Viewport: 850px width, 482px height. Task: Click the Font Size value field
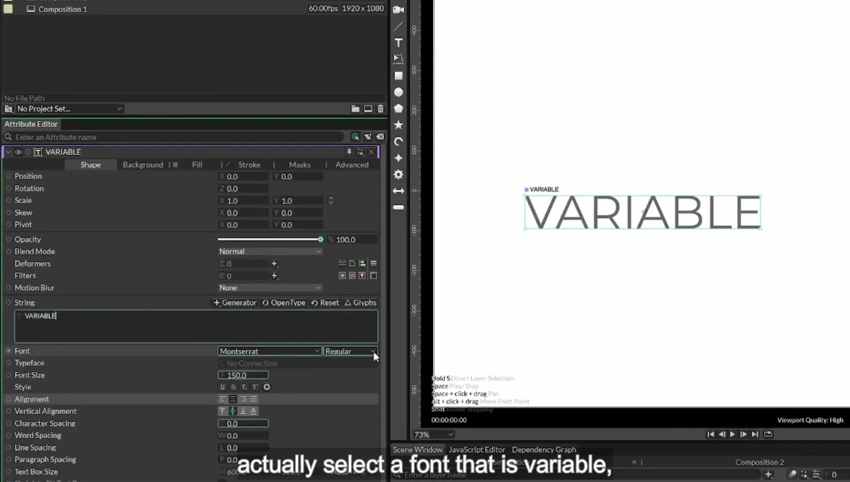[243, 375]
